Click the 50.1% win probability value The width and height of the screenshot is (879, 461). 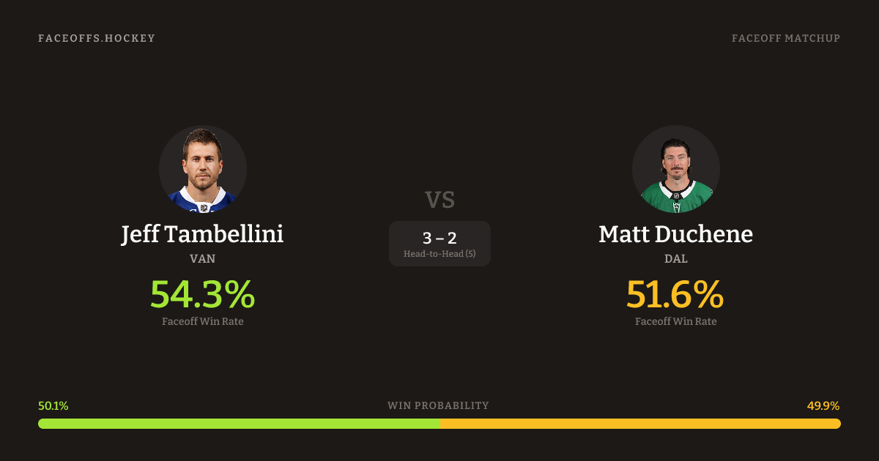[x=53, y=405]
